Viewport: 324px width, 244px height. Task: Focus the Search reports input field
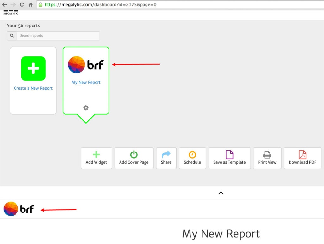click(58, 36)
